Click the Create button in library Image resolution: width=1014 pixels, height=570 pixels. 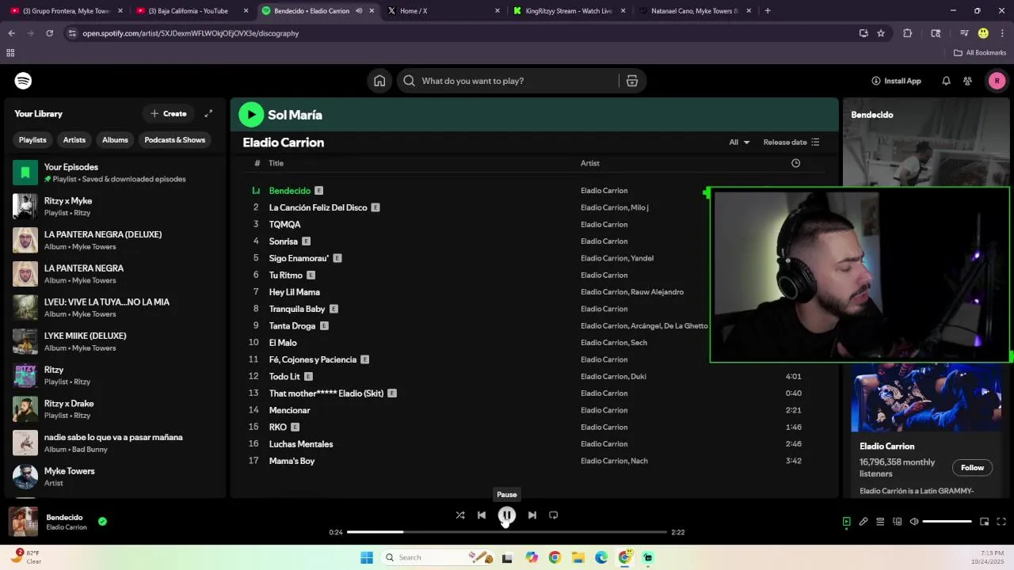(x=169, y=114)
